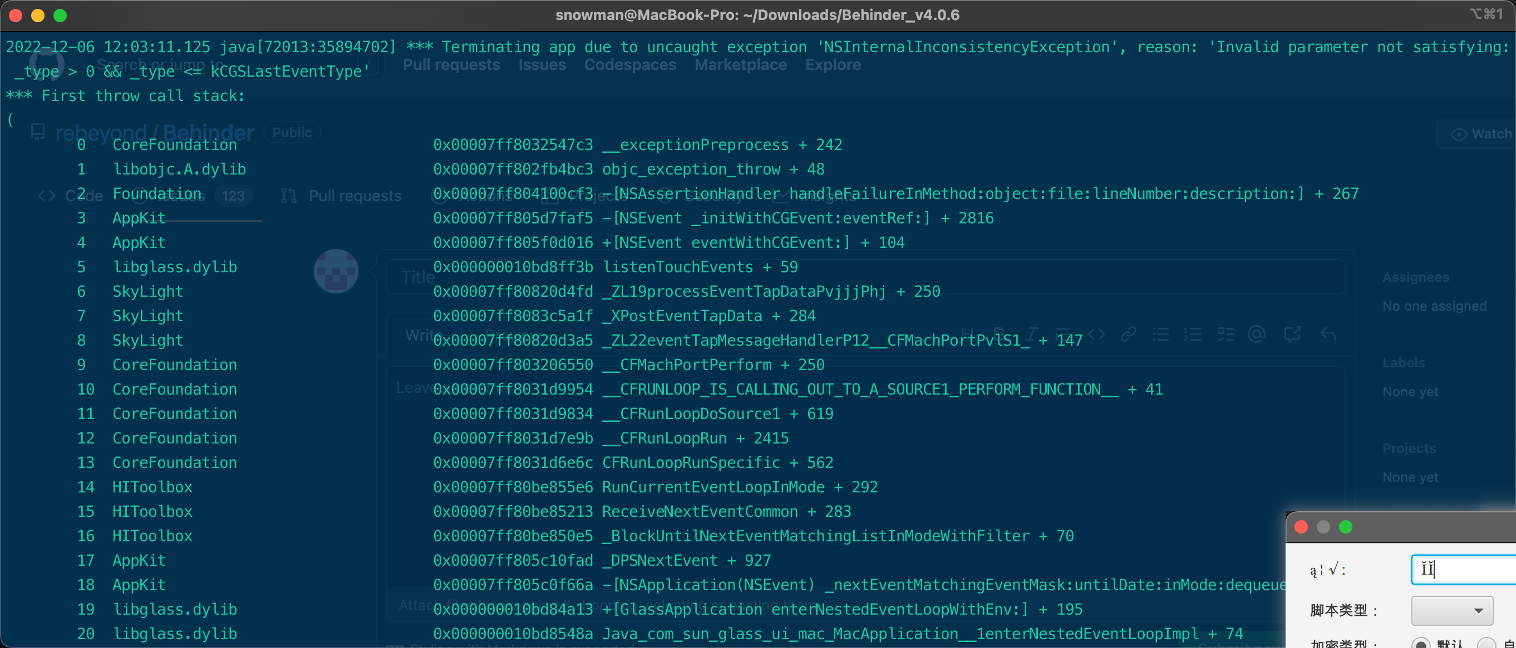Add a task list

[x=1226, y=333]
